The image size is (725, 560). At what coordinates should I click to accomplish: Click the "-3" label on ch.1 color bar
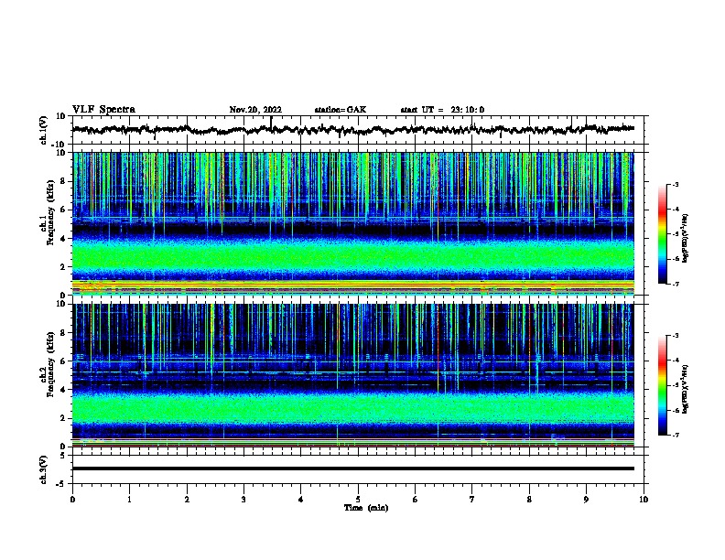(675, 184)
